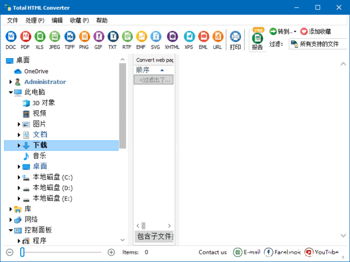The height and width of the screenshot is (262, 350).
Task: Click the folder tree vertical scrollbar
Action: tap(122, 106)
